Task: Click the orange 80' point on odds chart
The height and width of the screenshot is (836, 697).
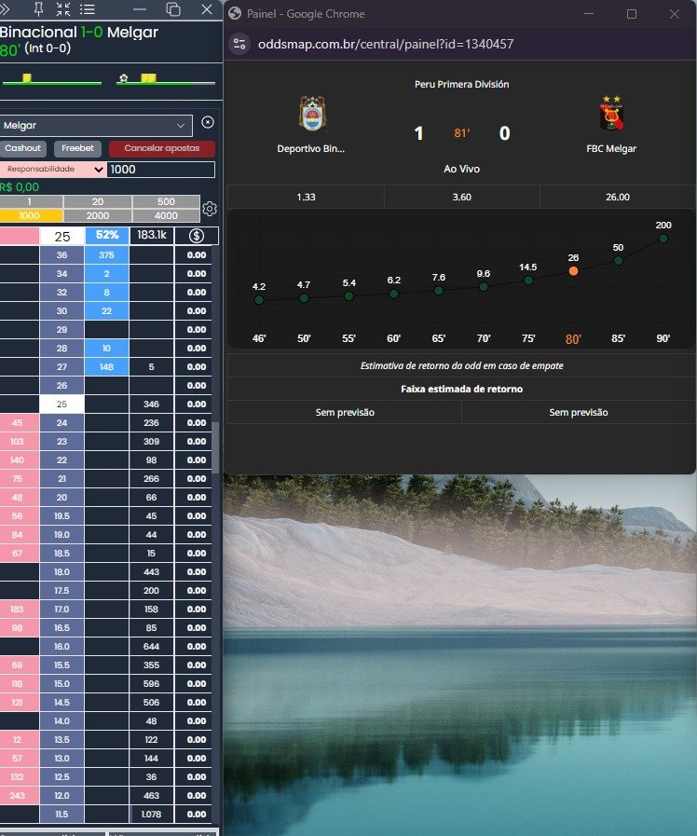Action: click(x=573, y=270)
